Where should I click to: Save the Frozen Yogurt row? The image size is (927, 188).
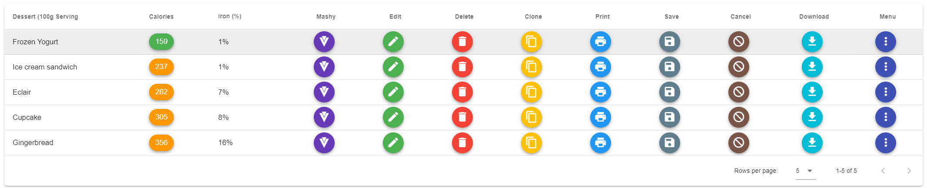click(670, 42)
